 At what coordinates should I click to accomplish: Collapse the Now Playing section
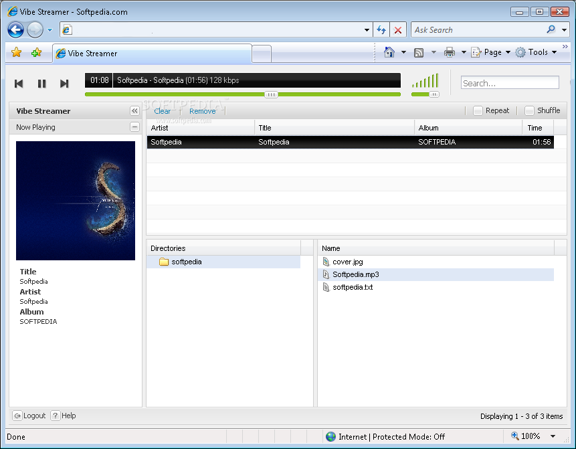135,127
